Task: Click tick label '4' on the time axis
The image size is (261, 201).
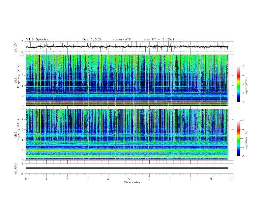Action: click(x=108, y=179)
